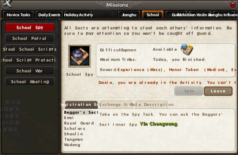Open the School Meeting mission

[30, 82]
